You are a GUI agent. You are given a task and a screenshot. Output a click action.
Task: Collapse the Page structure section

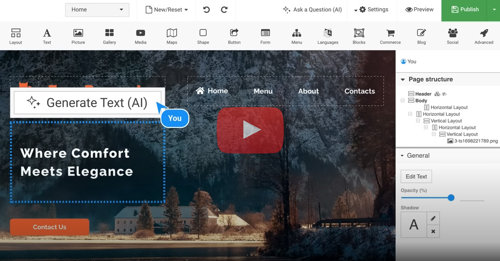(x=403, y=79)
